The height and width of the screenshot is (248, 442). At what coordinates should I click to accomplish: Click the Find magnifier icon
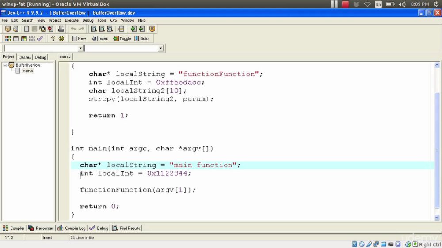click(94, 29)
